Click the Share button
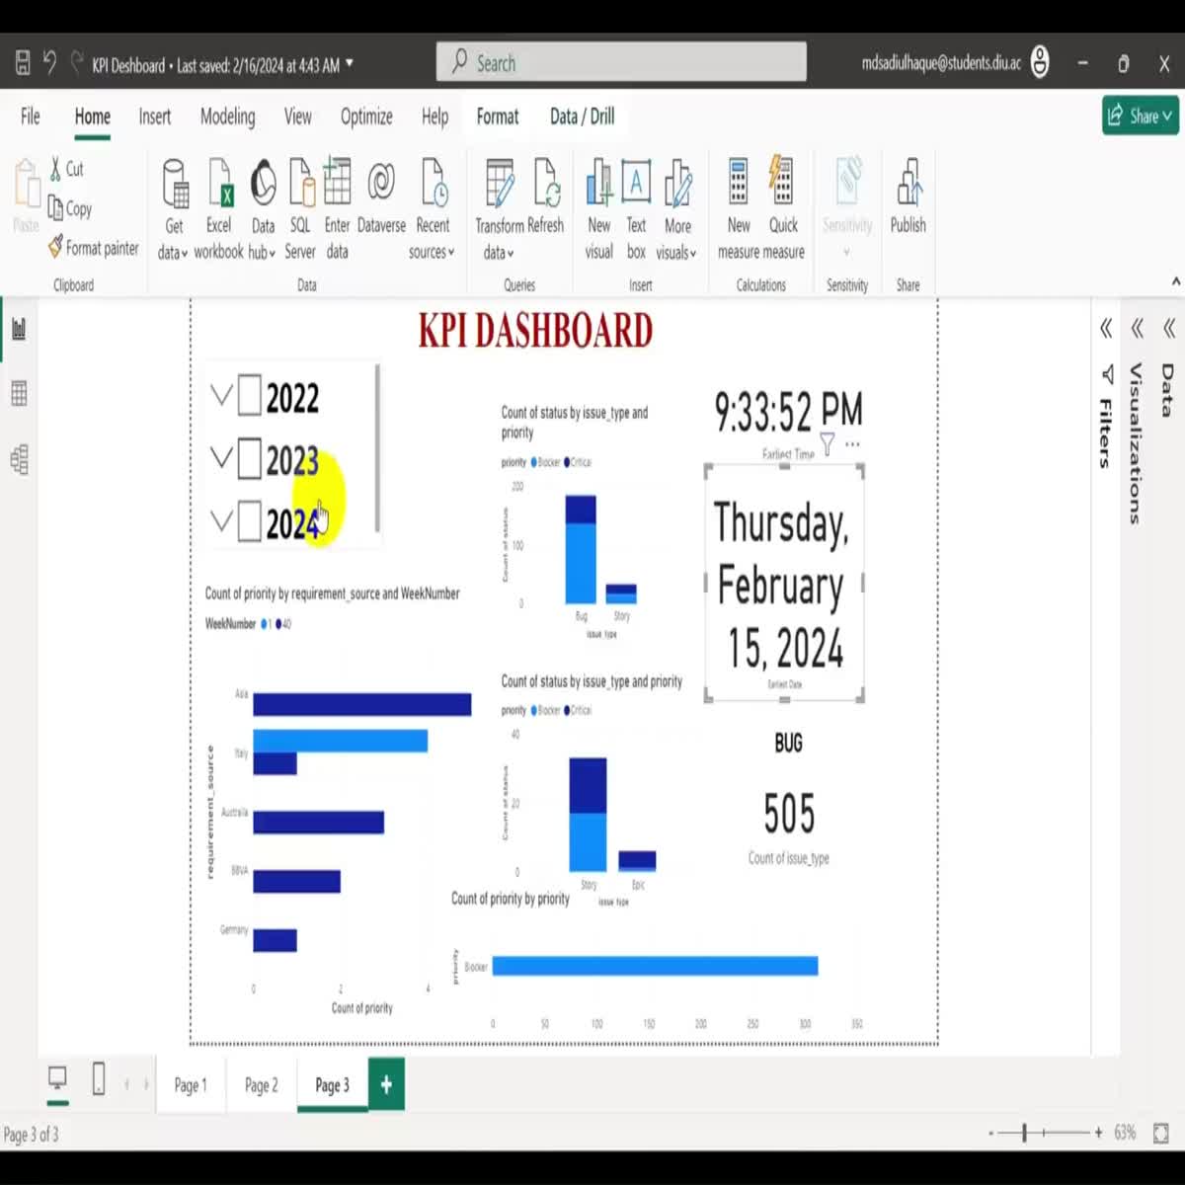1185x1185 pixels. [1140, 116]
